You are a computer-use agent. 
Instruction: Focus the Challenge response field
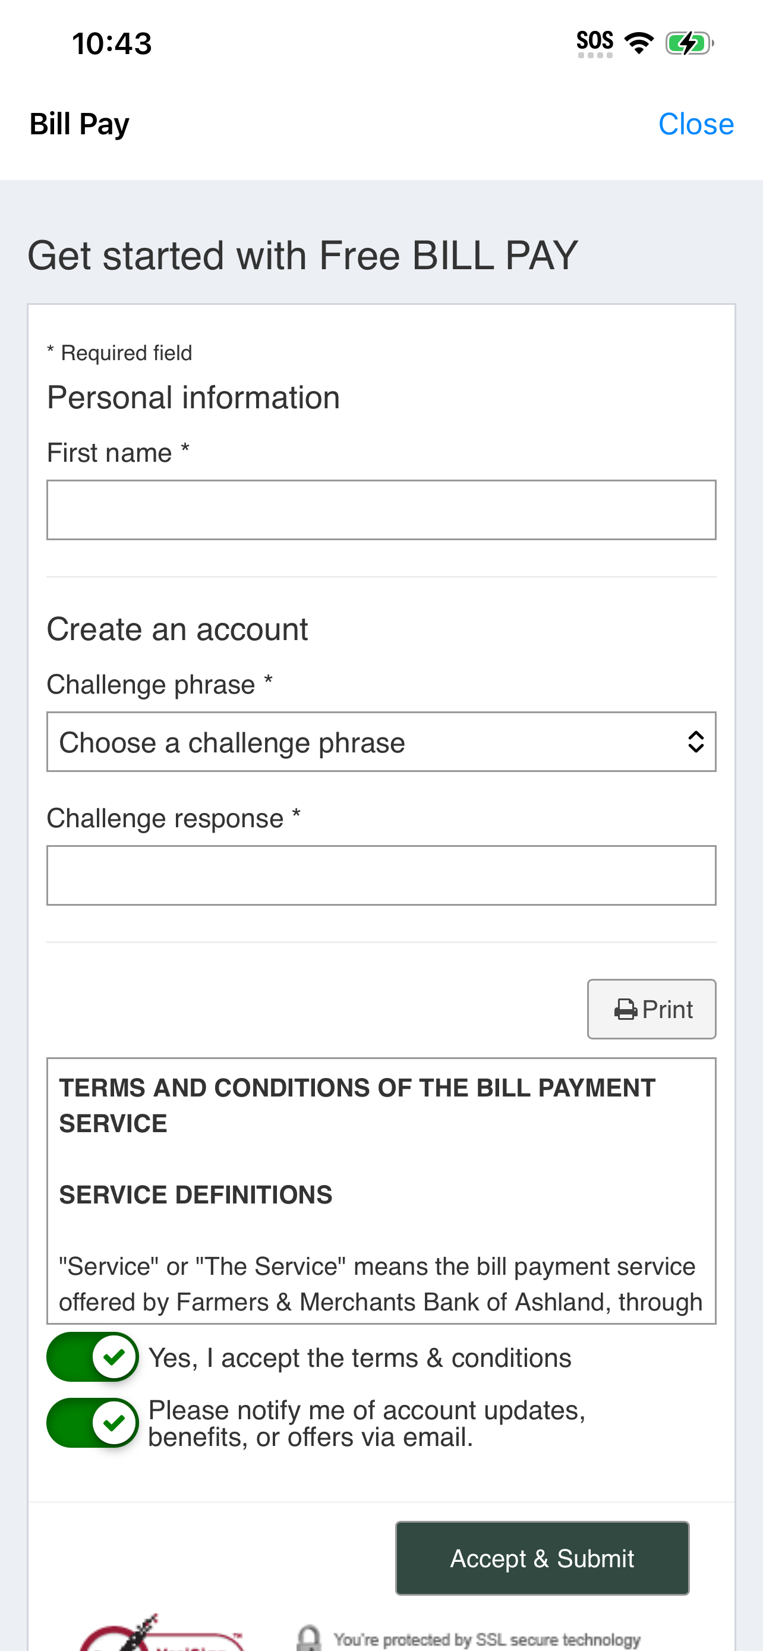pyautogui.click(x=381, y=875)
